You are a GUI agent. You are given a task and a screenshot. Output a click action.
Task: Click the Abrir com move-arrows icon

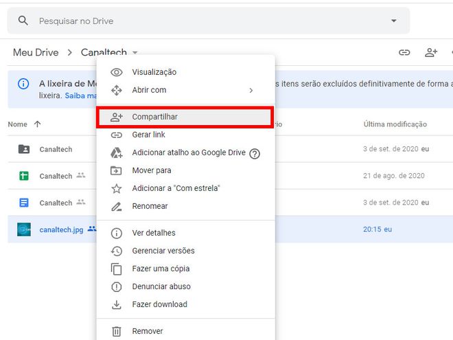pos(117,90)
